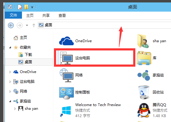
Task: Expand the OneDrive tree node
Action: (10, 72)
